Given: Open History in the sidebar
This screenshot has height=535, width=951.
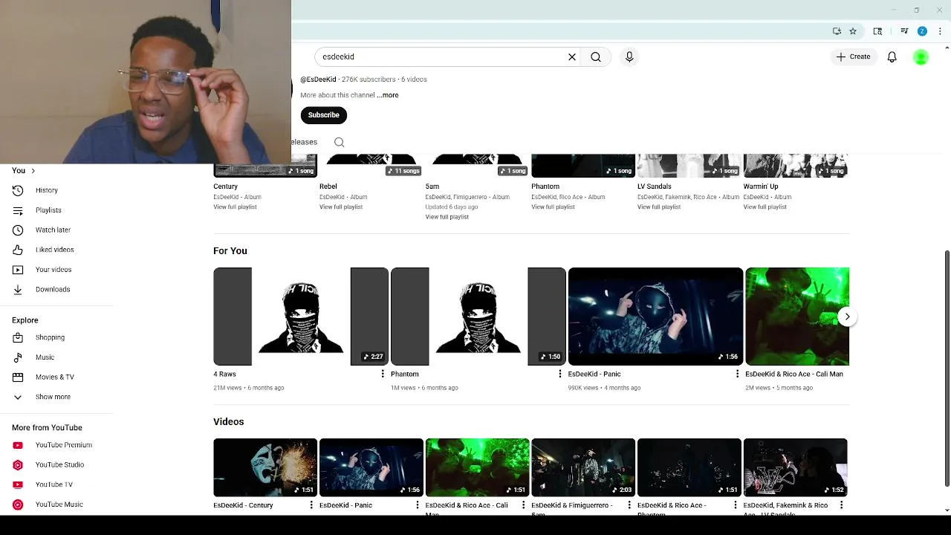Looking at the screenshot, I should pos(56,190).
